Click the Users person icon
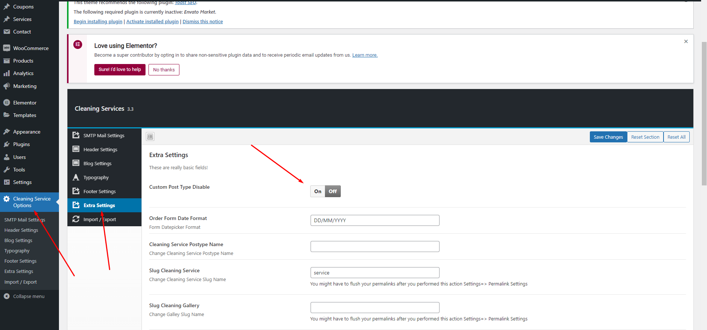The height and width of the screenshot is (330, 707). [x=7, y=157]
